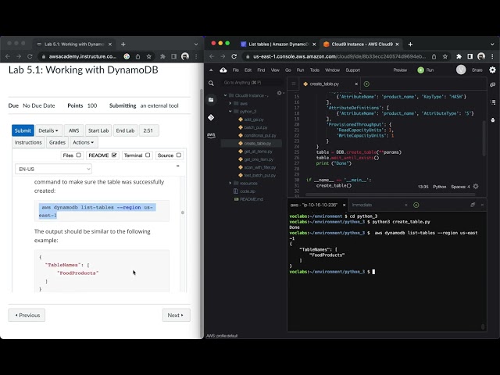This screenshot has width=500, height=375.
Task: Click the instructions pane scrollbar handle
Action: click(x=183, y=212)
